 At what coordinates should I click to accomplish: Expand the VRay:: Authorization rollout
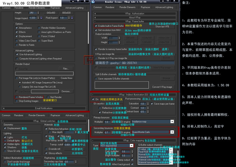click(x=135, y=13)
